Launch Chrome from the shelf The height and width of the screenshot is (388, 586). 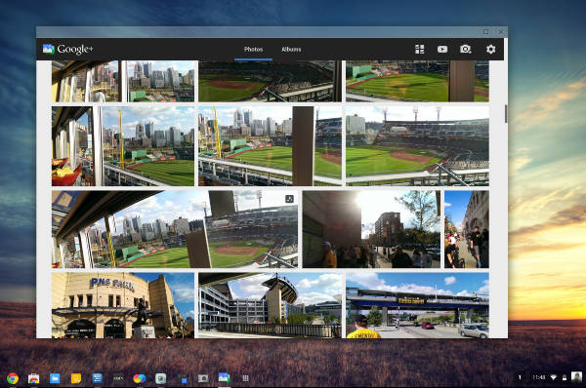coord(13,378)
